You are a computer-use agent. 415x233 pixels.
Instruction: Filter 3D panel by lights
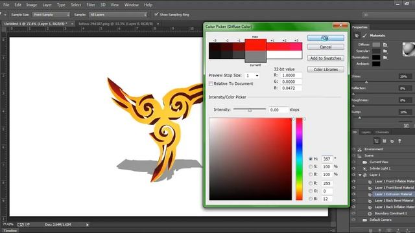point(399,141)
